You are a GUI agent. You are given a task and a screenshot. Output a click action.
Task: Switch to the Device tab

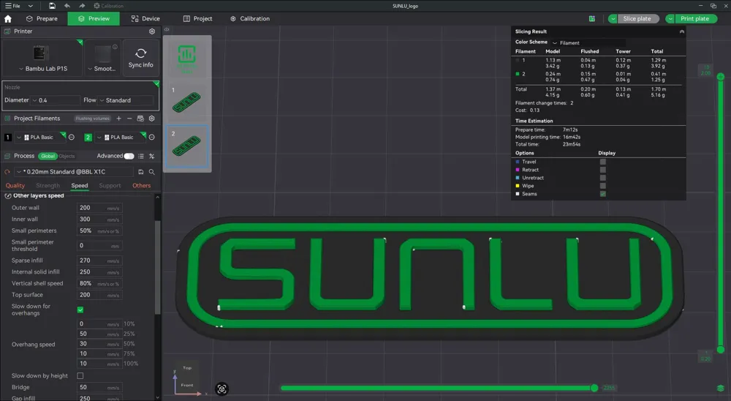[x=145, y=19]
